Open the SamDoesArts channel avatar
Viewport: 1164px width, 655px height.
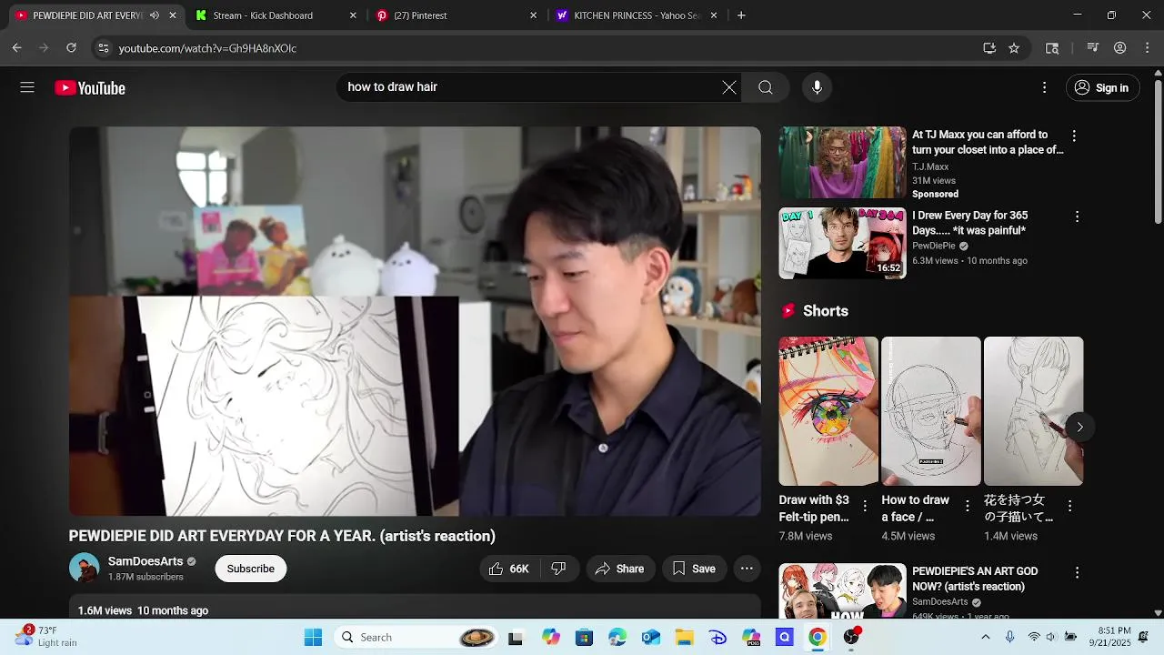point(85,569)
